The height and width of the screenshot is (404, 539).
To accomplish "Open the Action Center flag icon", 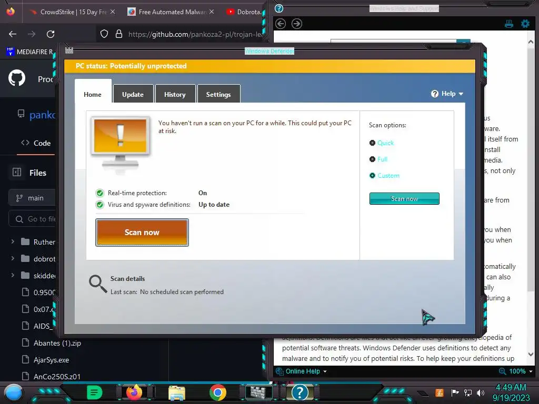I will (x=455, y=392).
